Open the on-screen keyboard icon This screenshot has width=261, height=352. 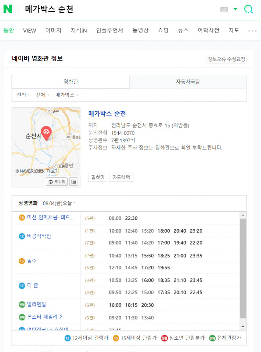point(224,9)
